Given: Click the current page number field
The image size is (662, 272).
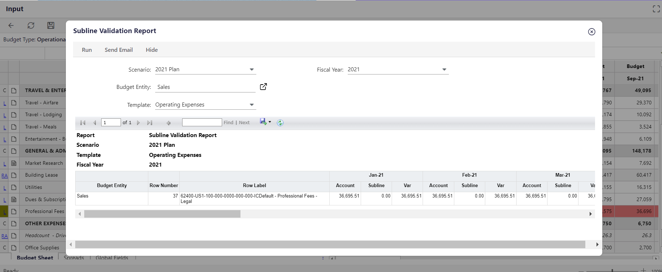Looking at the screenshot, I should 111,123.
